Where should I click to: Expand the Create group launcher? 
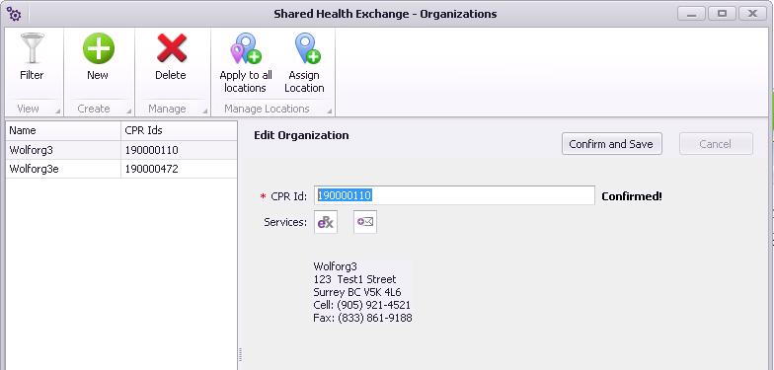point(128,111)
